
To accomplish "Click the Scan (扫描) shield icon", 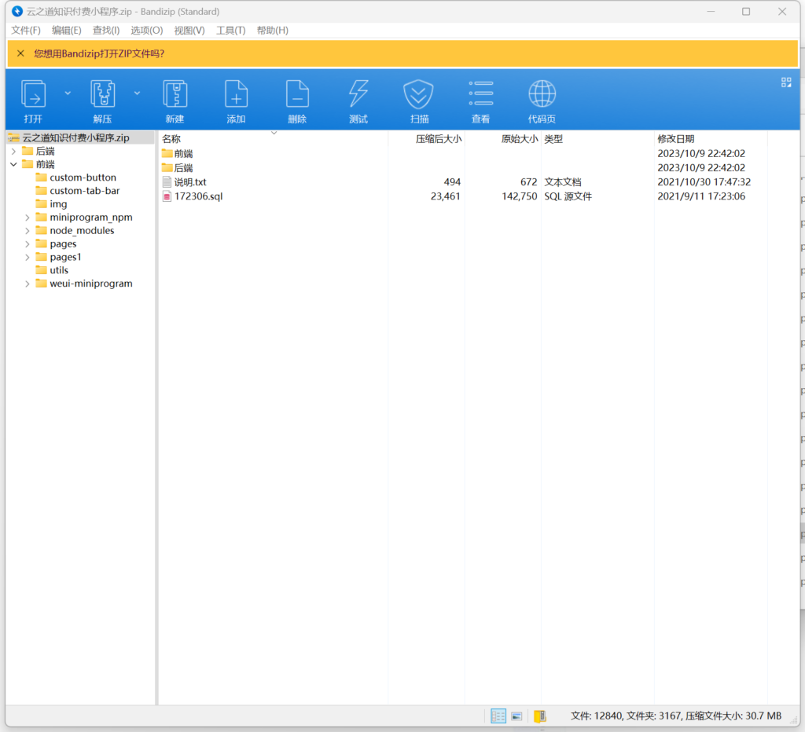I will click(x=419, y=95).
